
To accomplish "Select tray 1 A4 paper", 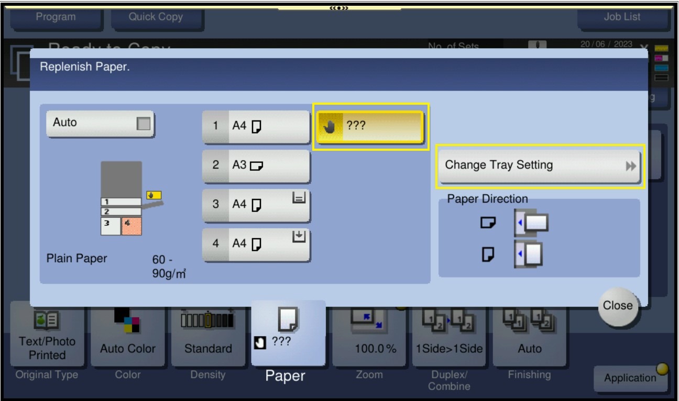I will point(256,127).
